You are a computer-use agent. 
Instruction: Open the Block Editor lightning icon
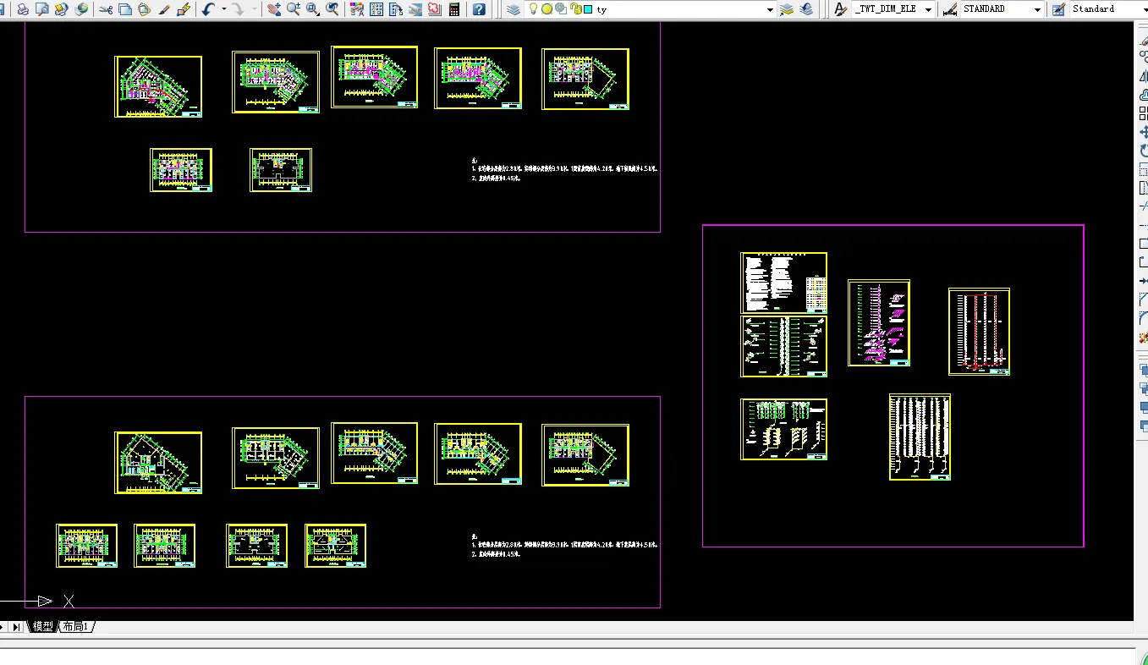click(x=183, y=9)
